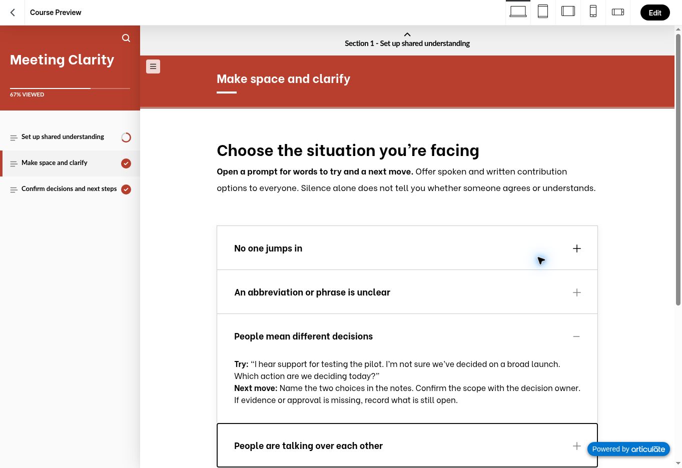Image resolution: width=682 pixels, height=468 pixels.
Task: Open the No one jumps in prompt
Action: [x=407, y=248]
